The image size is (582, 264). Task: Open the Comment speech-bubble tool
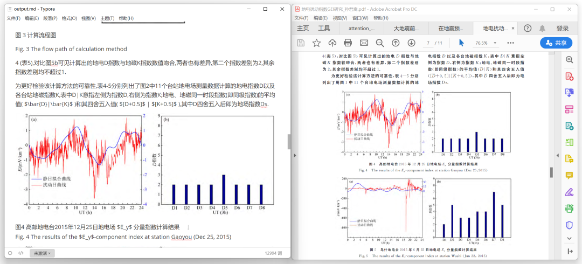(570, 175)
